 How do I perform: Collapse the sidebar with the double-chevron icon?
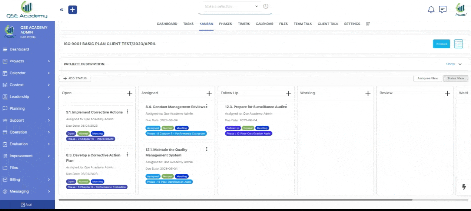[62, 10]
